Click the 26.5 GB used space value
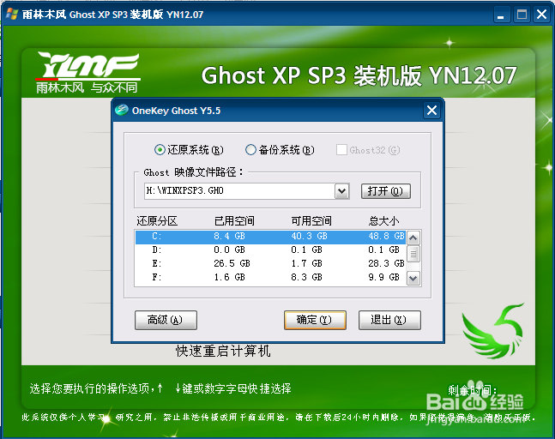This screenshot has width=555, height=439. [x=232, y=264]
